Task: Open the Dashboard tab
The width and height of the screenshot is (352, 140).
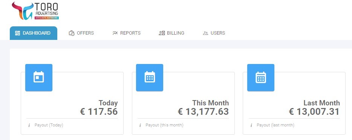Action: tap(34, 33)
